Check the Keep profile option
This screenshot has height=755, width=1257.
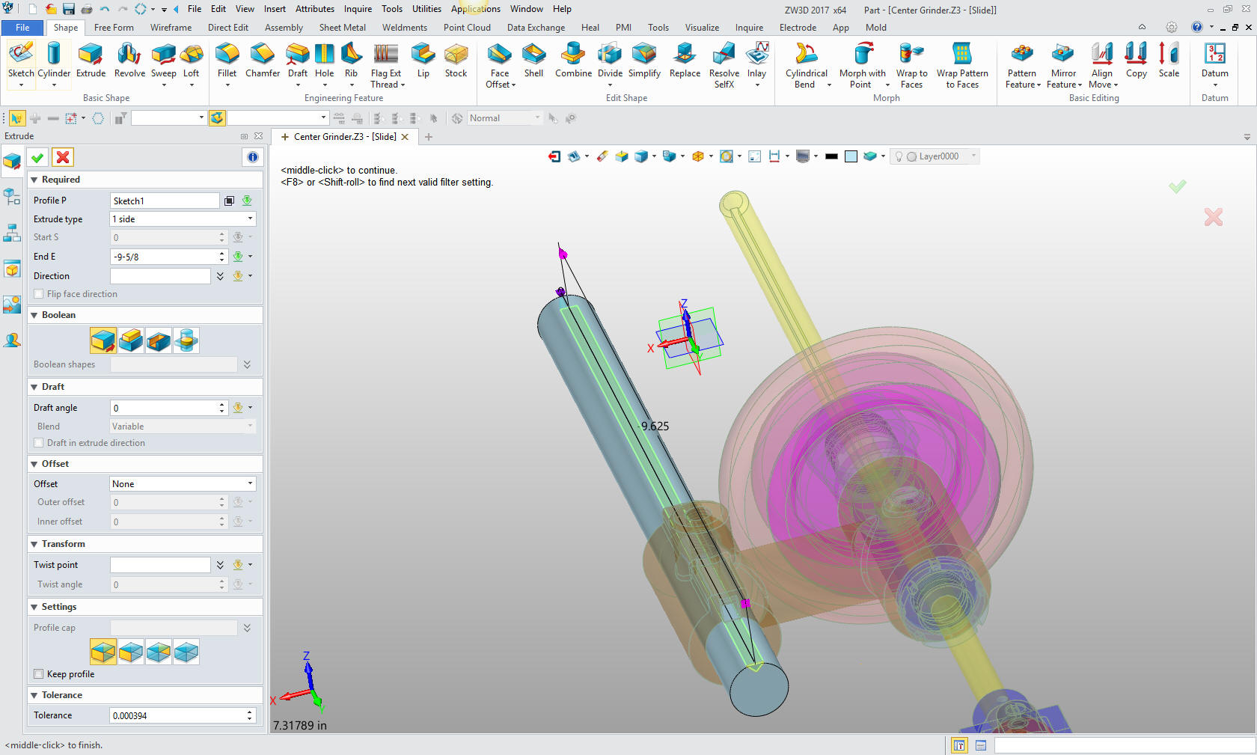[39, 674]
